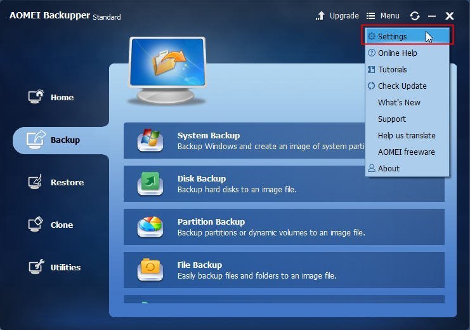Image resolution: width=470 pixels, height=330 pixels.
Task: Click the Disk Backup green icon
Action: point(150,183)
